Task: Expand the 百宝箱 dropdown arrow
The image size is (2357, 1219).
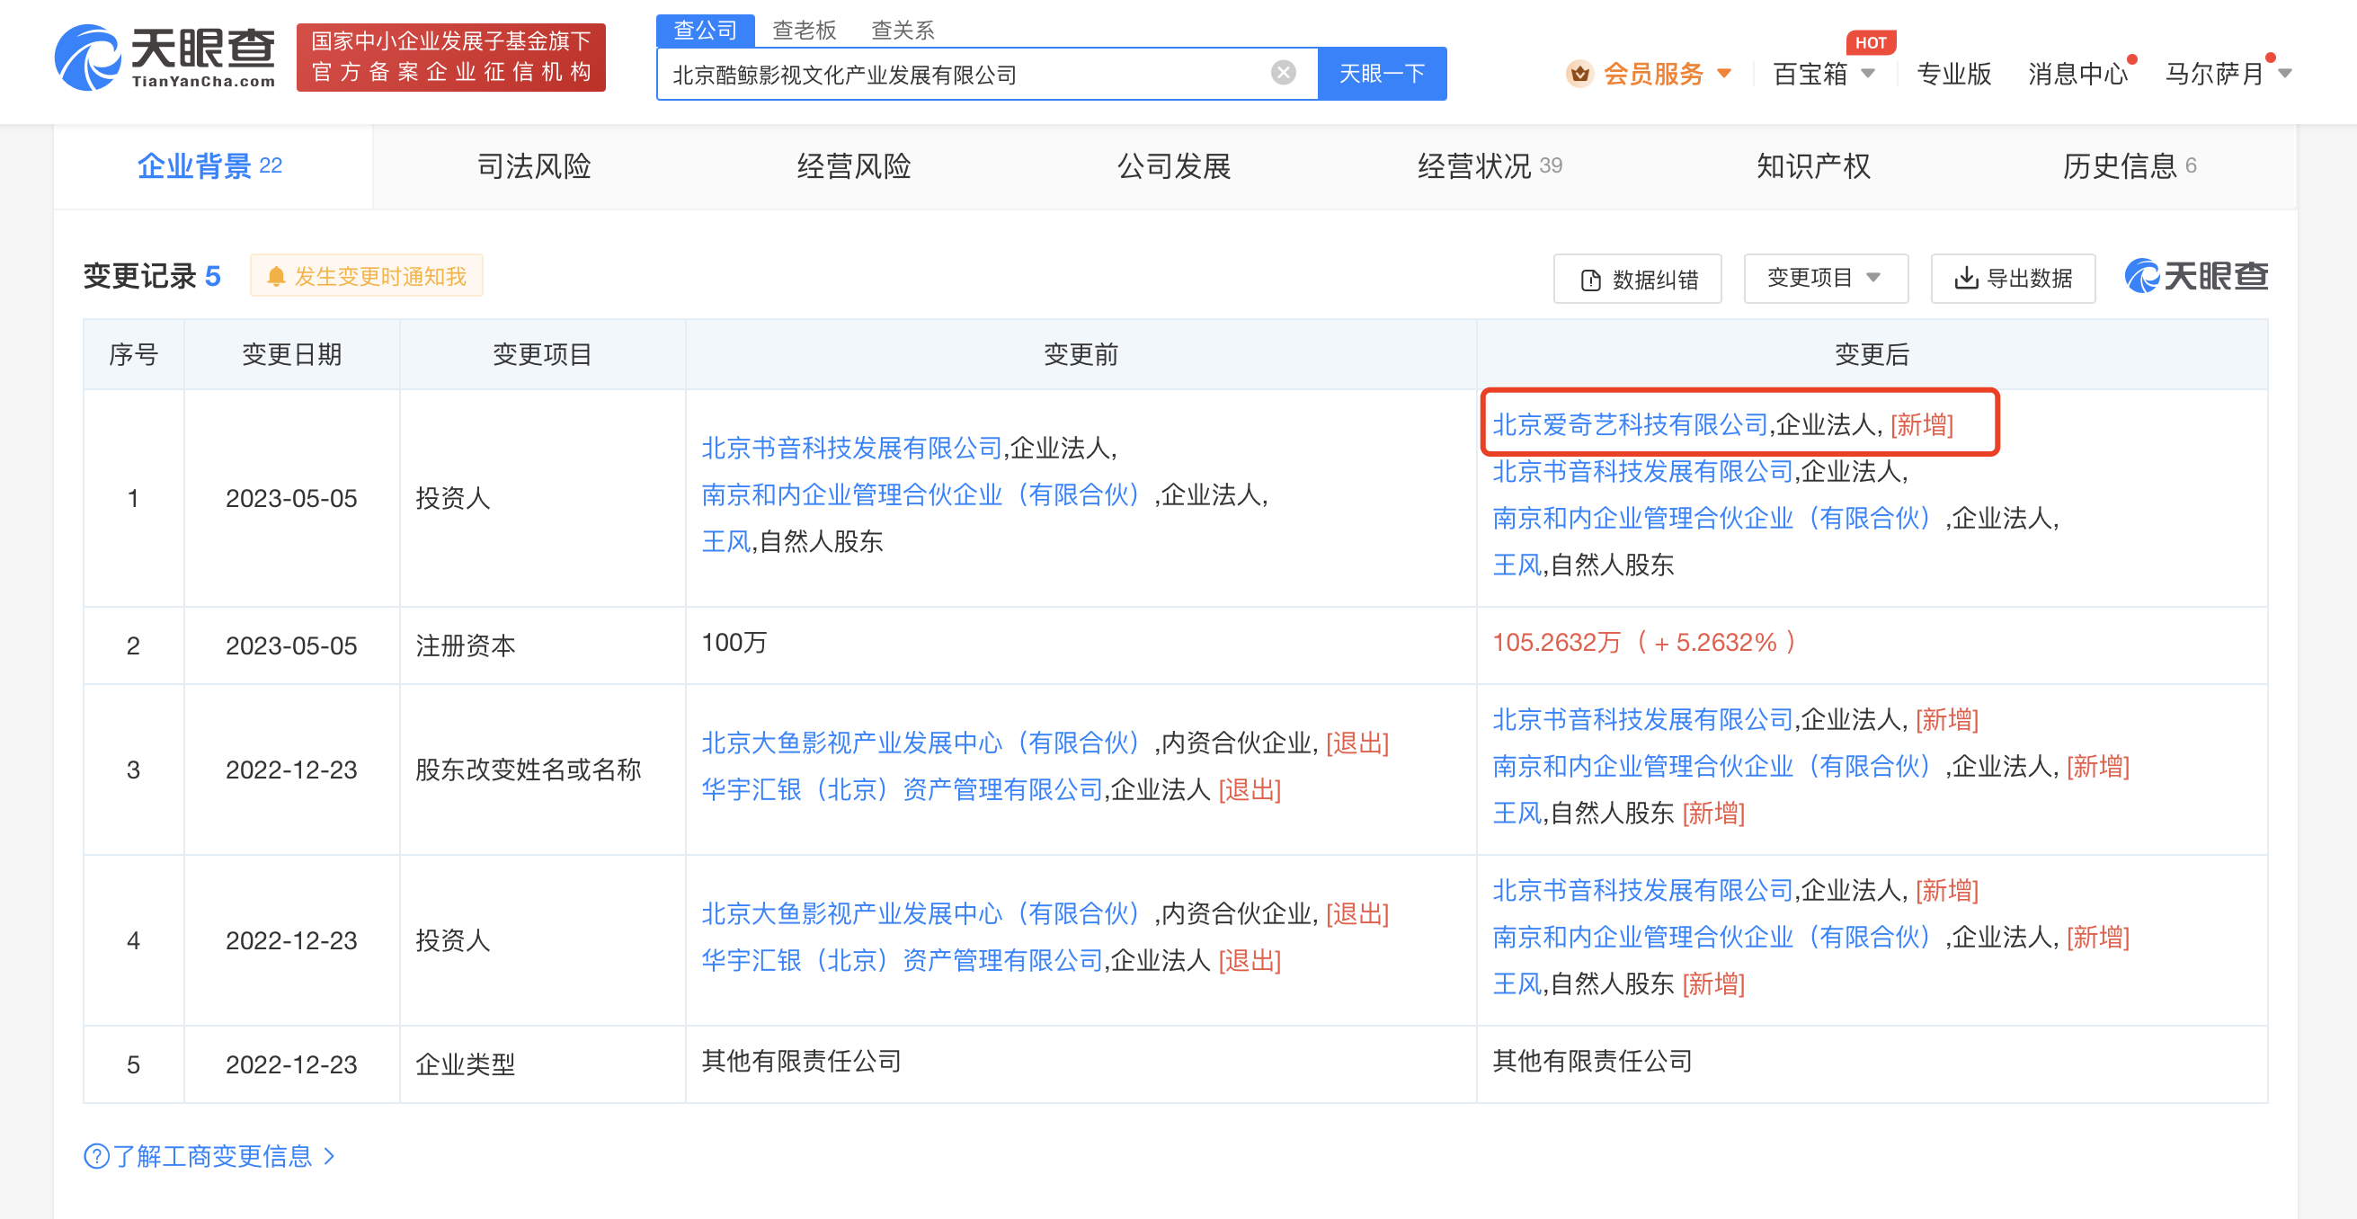Action: [x=1868, y=73]
